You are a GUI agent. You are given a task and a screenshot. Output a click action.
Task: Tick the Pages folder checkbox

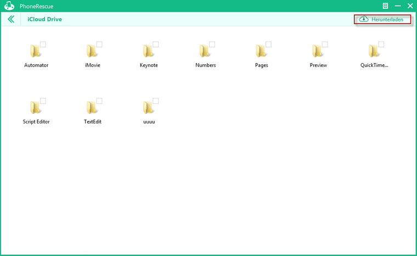[x=269, y=44]
